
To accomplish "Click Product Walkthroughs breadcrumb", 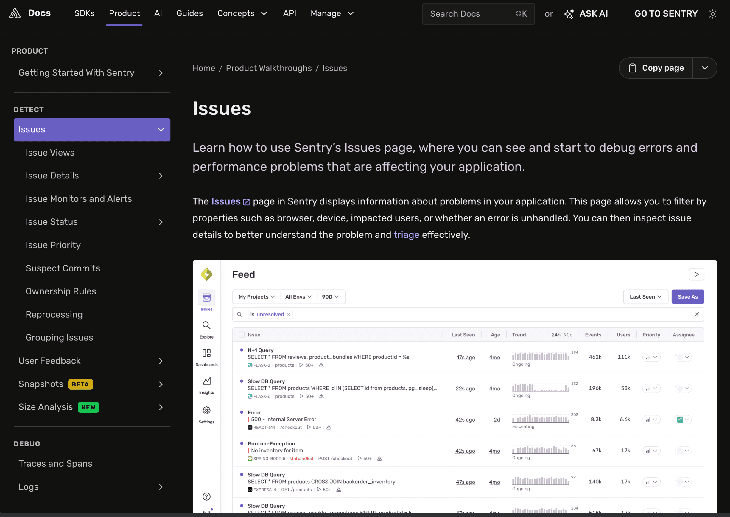I will (x=269, y=68).
